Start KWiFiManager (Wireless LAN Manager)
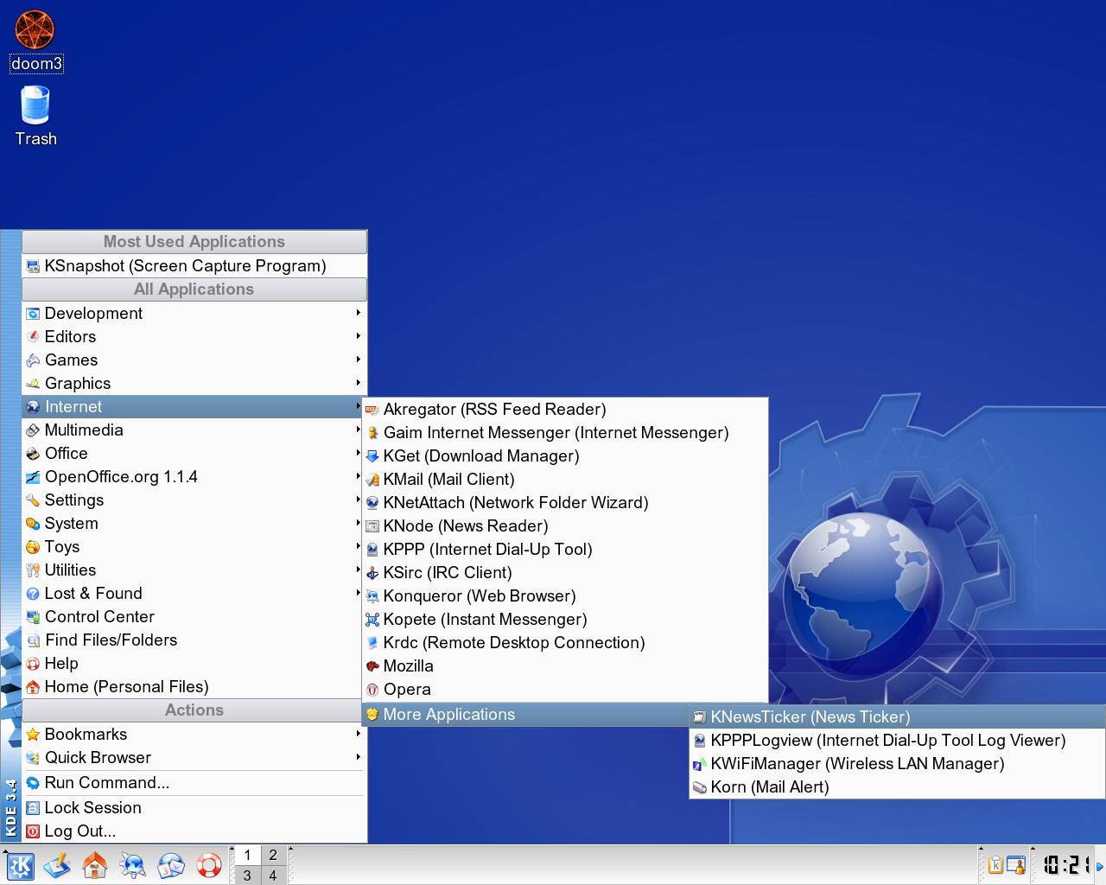This screenshot has width=1106, height=885. click(x=897, y=763)
